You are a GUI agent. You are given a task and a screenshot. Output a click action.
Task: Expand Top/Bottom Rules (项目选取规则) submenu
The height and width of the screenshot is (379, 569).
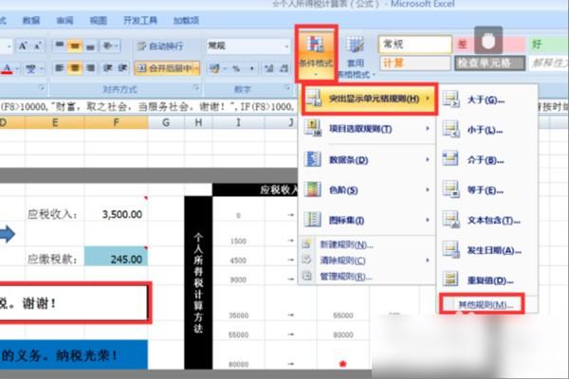pos(366,129)
